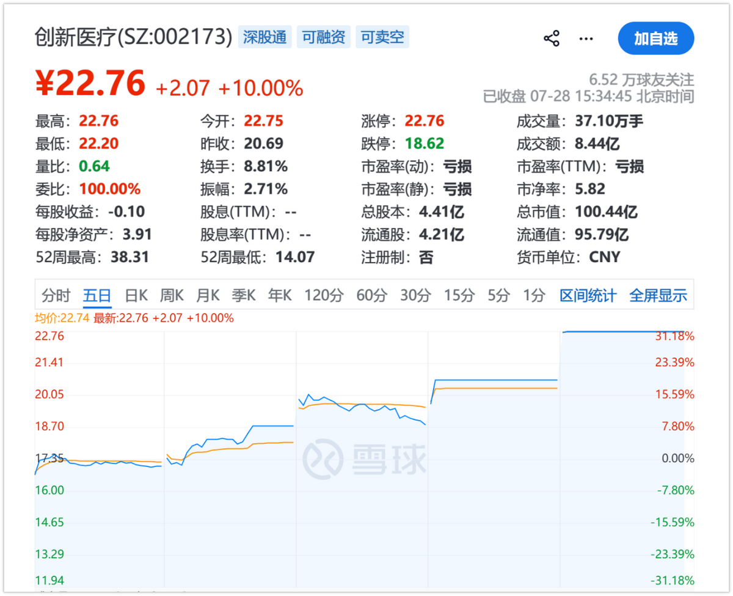Select the 60分 chart interval
The image size is (733, 596).
click(x=371, y=296)
